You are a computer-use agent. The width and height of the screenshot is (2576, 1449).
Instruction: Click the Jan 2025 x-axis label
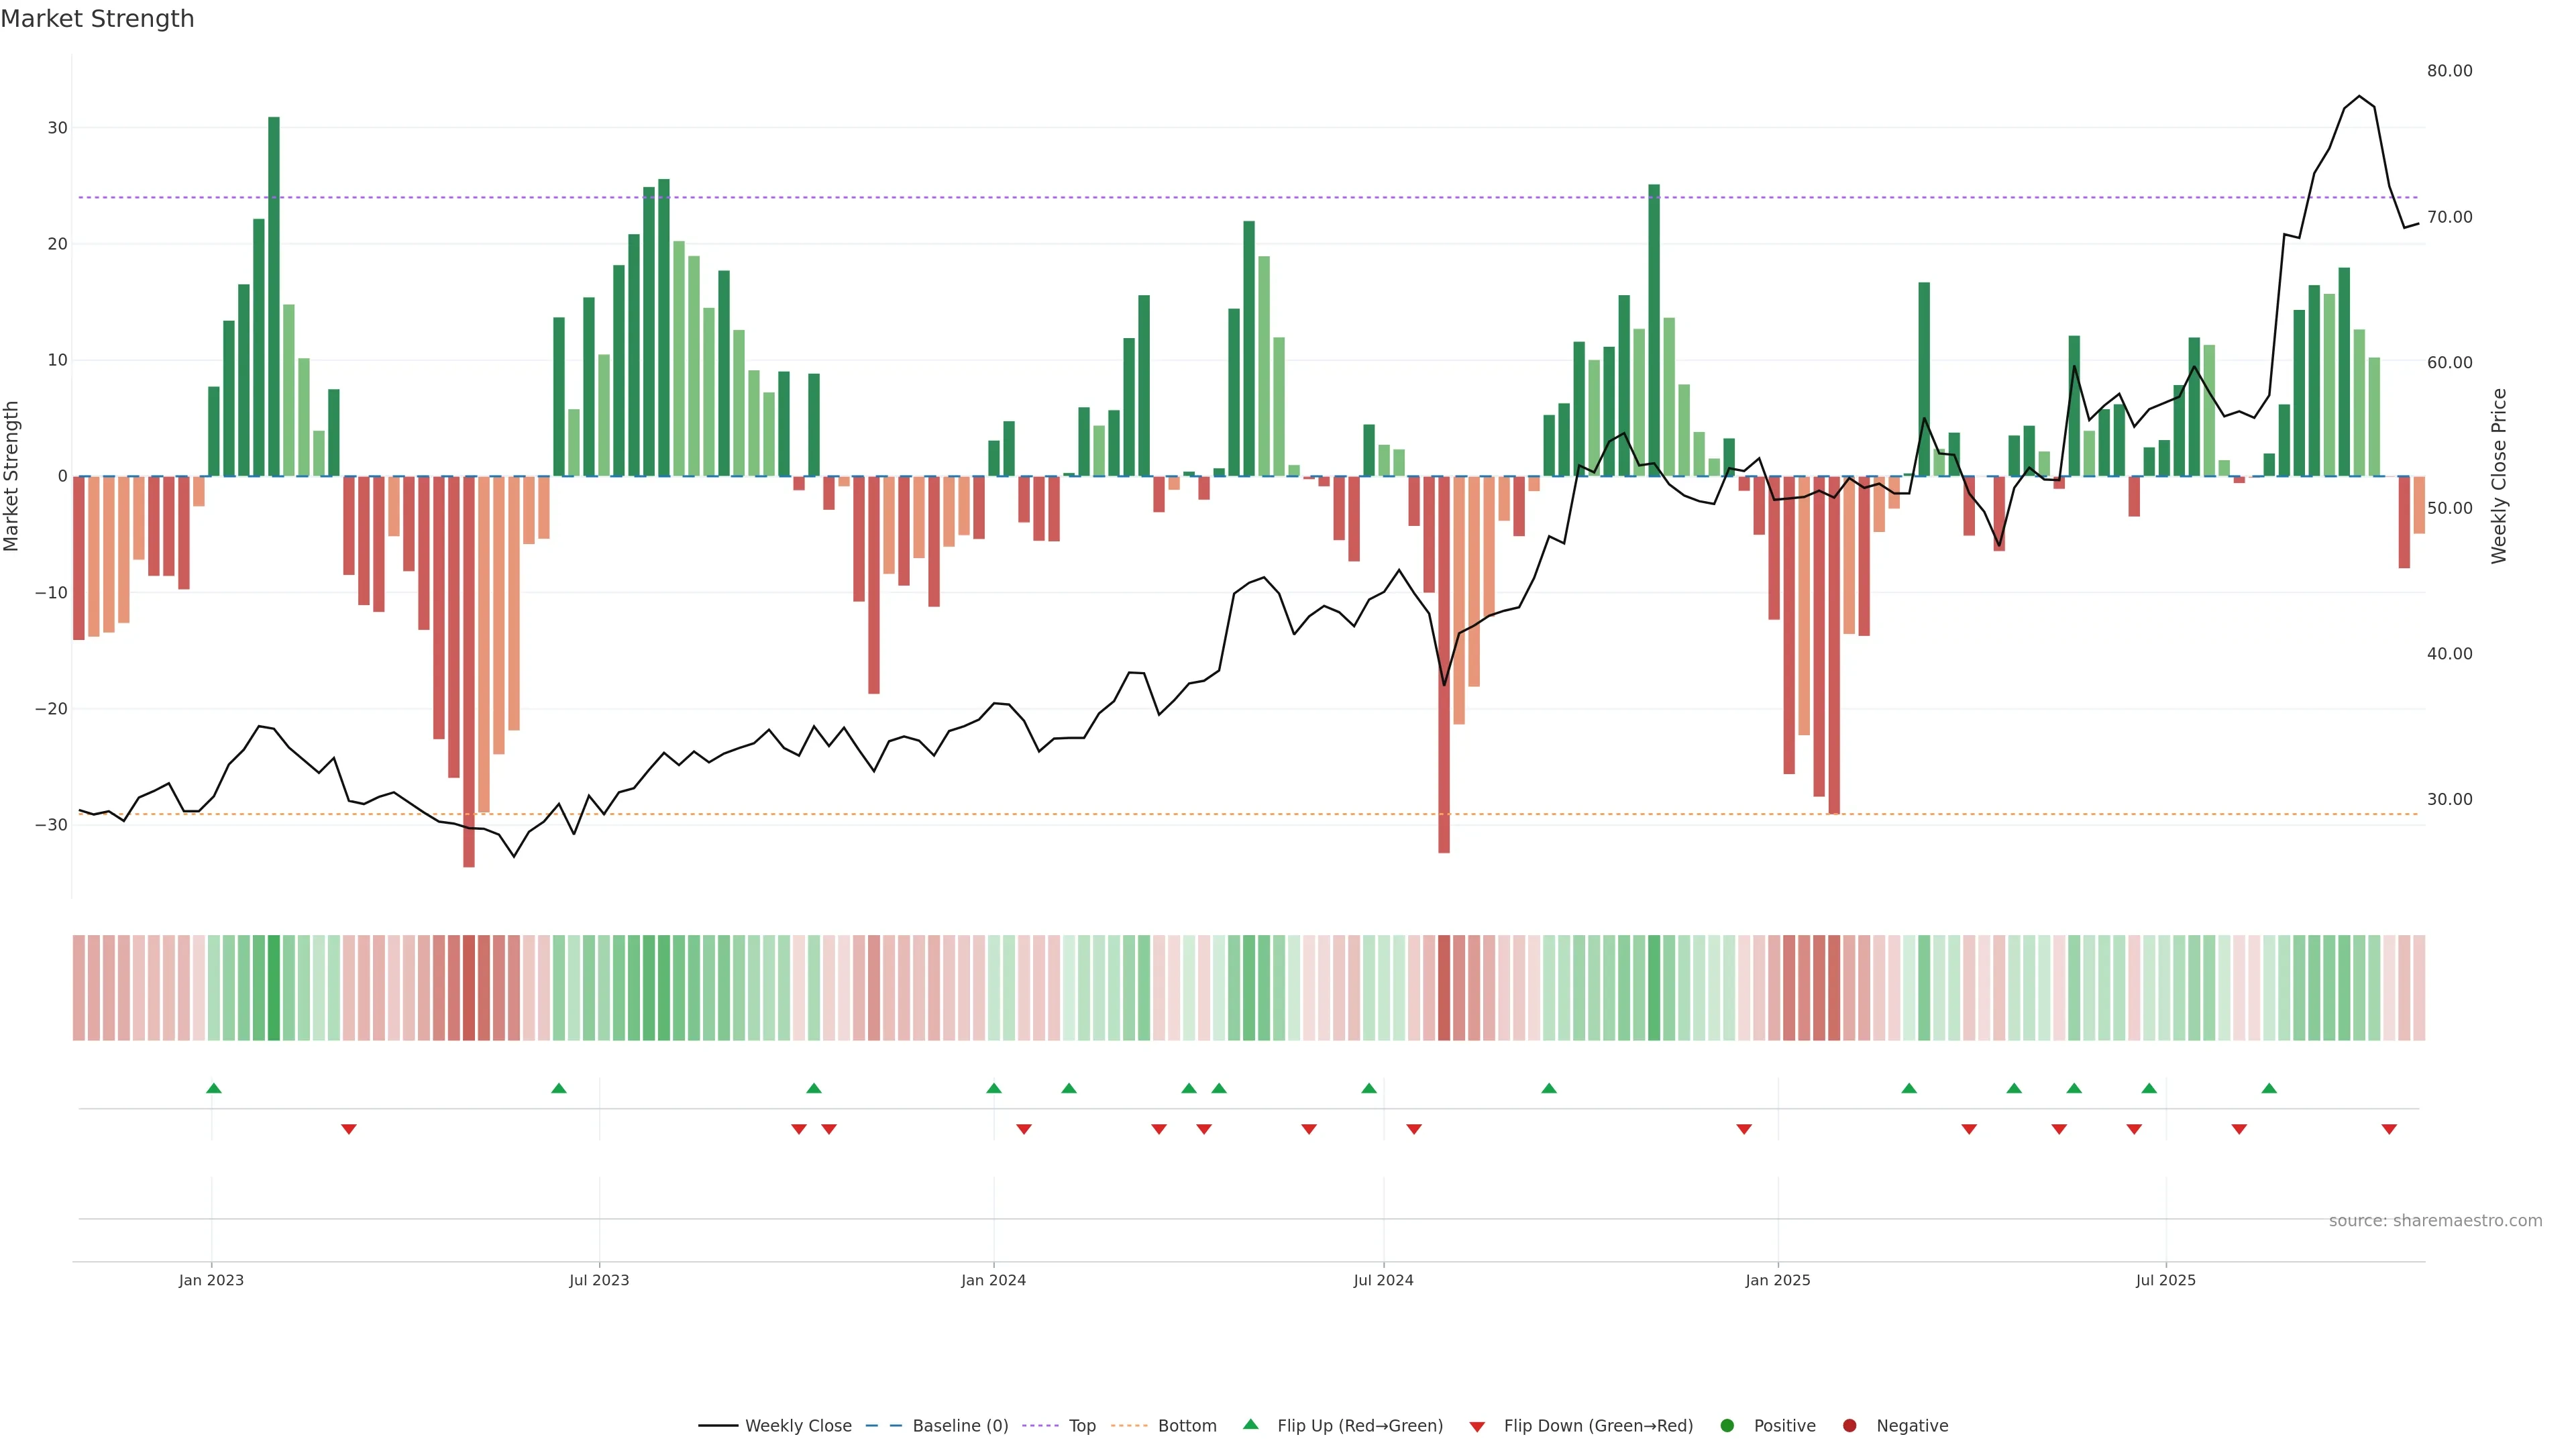(1777, 1280)
